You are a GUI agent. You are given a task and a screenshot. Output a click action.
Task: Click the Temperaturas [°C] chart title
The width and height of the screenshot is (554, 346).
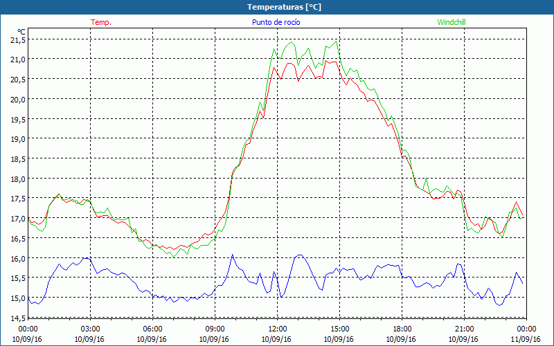(284, 7)
